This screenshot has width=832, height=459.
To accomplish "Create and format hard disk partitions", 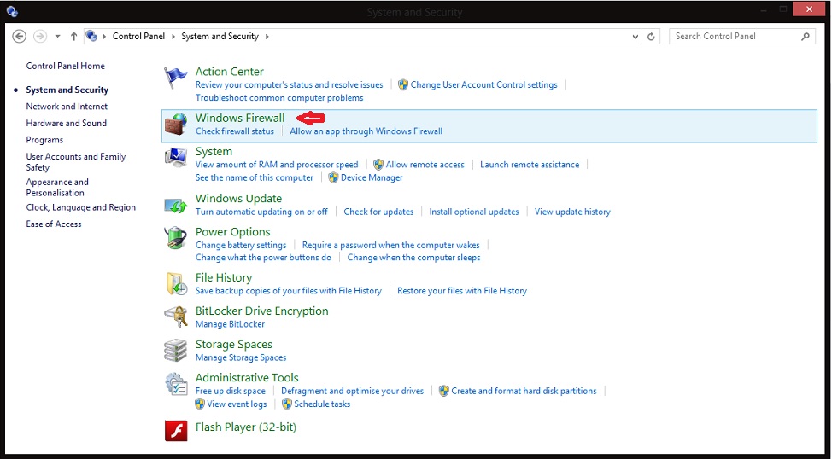I will [x=524, y=391].
